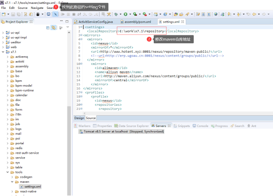Click the Back navigation yellow arrow

click(x=254, y=14)
